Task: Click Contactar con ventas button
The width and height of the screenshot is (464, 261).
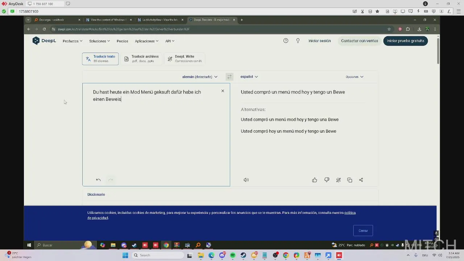Action: (x=360, y=41)
